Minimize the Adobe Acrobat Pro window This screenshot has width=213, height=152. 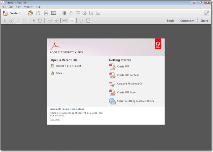tap(194, 2)
